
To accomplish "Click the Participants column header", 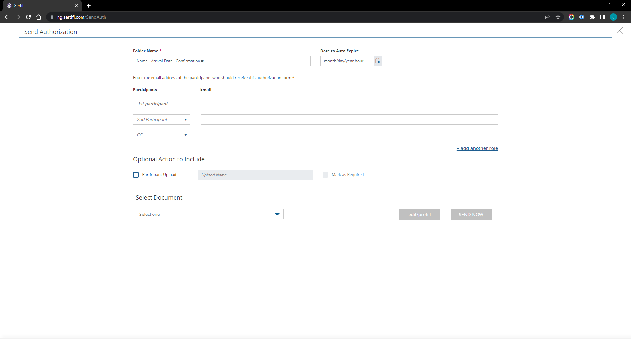I will 145,90.
